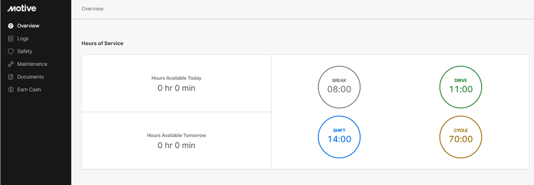
Task: Click the Motive logo
Action: [22, 9]
